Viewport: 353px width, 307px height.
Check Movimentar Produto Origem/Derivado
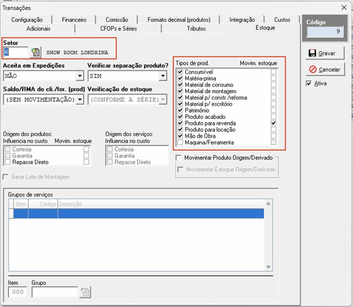[179, 158]
